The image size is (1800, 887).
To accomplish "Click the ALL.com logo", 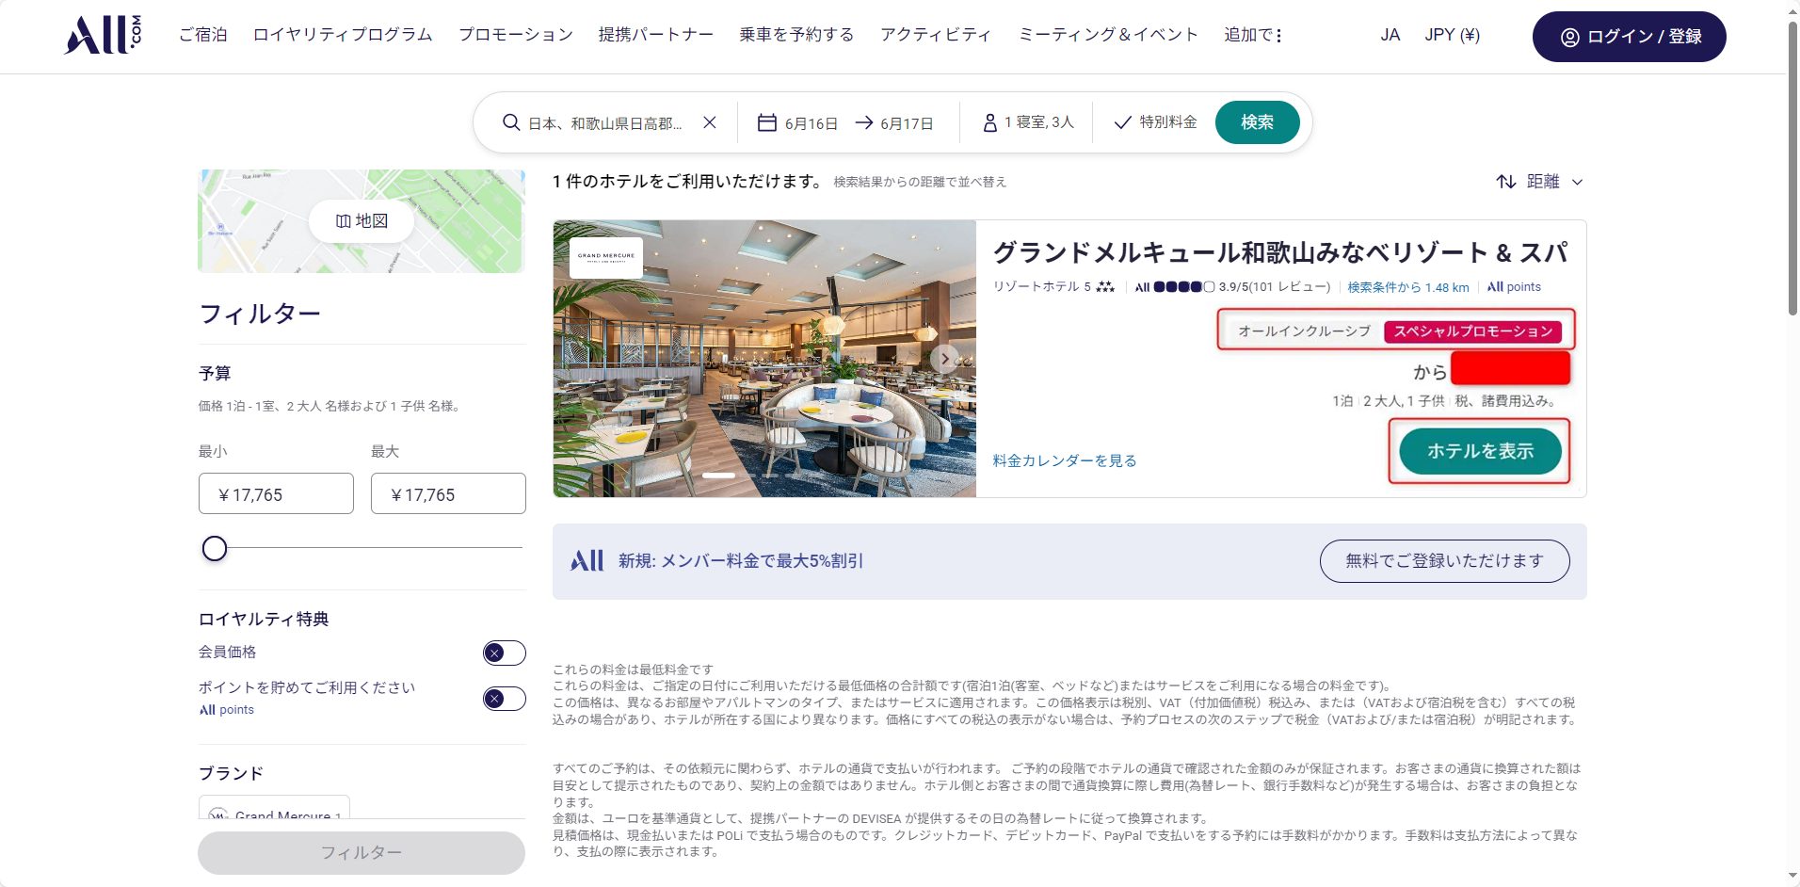I will [104, 35].
